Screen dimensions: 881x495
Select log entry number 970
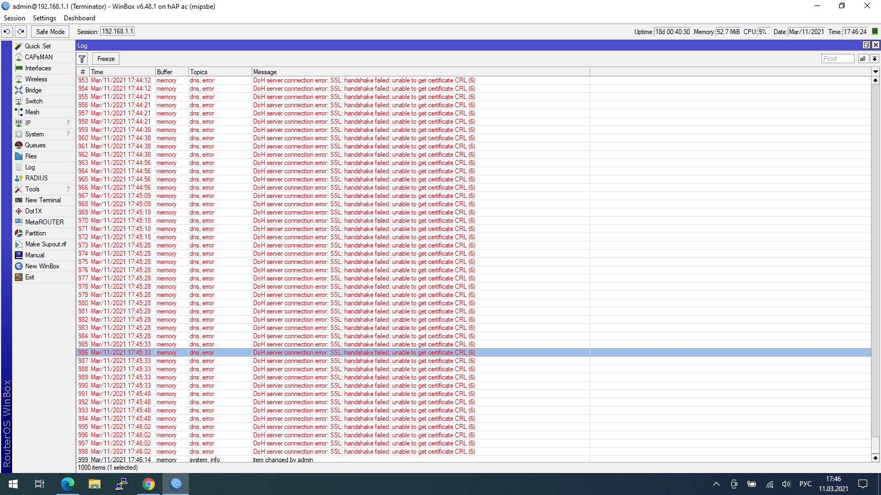pos(474,221)
